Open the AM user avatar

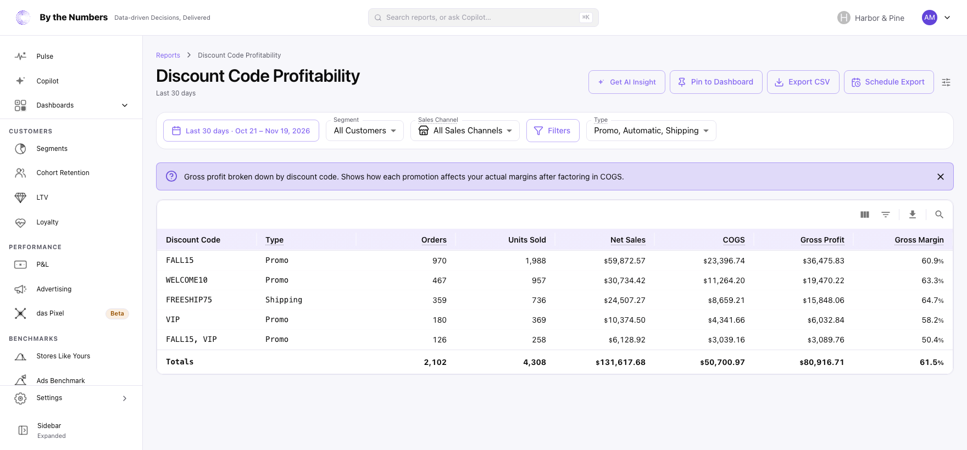pos(930,18)
